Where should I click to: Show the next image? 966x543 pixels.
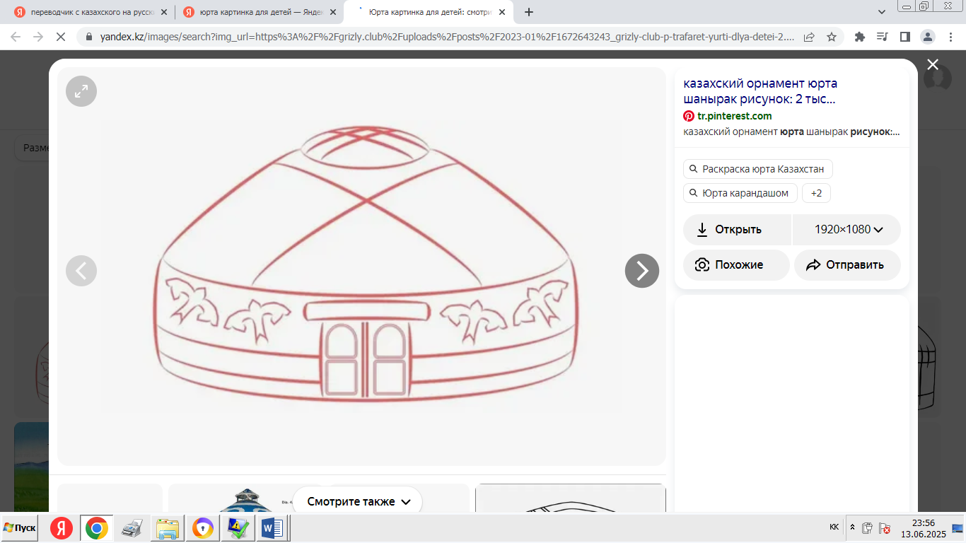(x=642, y=271)
